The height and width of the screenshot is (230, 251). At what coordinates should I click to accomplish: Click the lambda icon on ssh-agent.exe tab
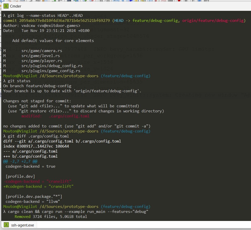[6, 225]
